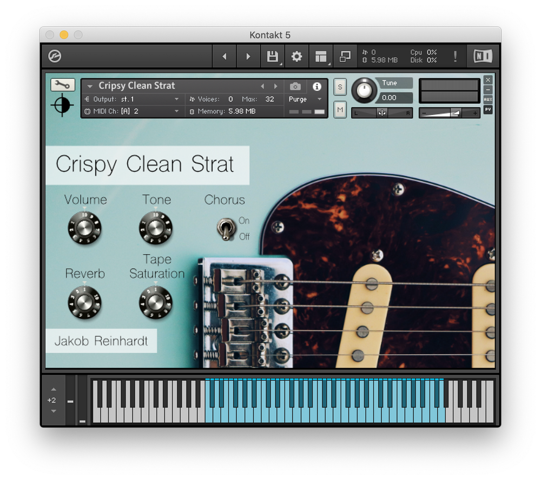Go to the previous preset with the toolbar's left arrow
The image size is (541, 480).
[225, 56]
